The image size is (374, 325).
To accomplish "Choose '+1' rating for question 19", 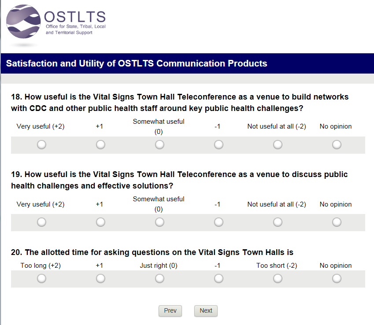I will click(x=100, y=222).
